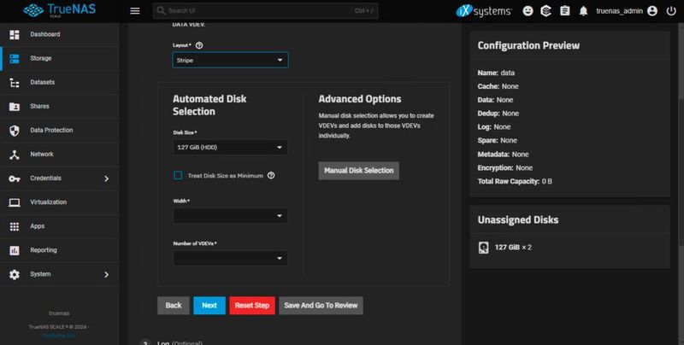Enable Treat Disk Size as Minimum checkbox
The image size is (684, 345).
click(x=178, y=175)
